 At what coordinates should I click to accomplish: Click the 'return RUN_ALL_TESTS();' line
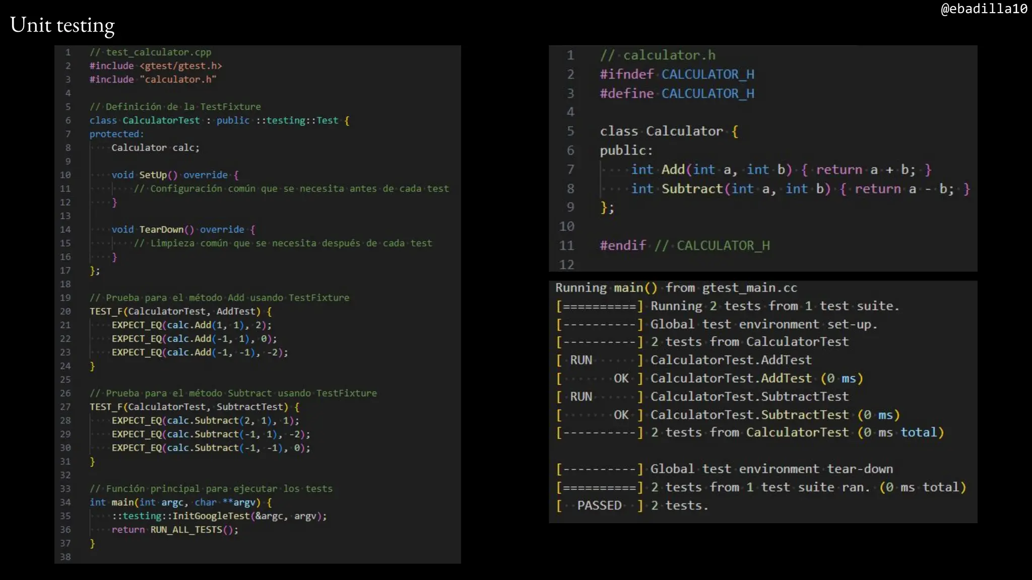(x=175, y=529)
